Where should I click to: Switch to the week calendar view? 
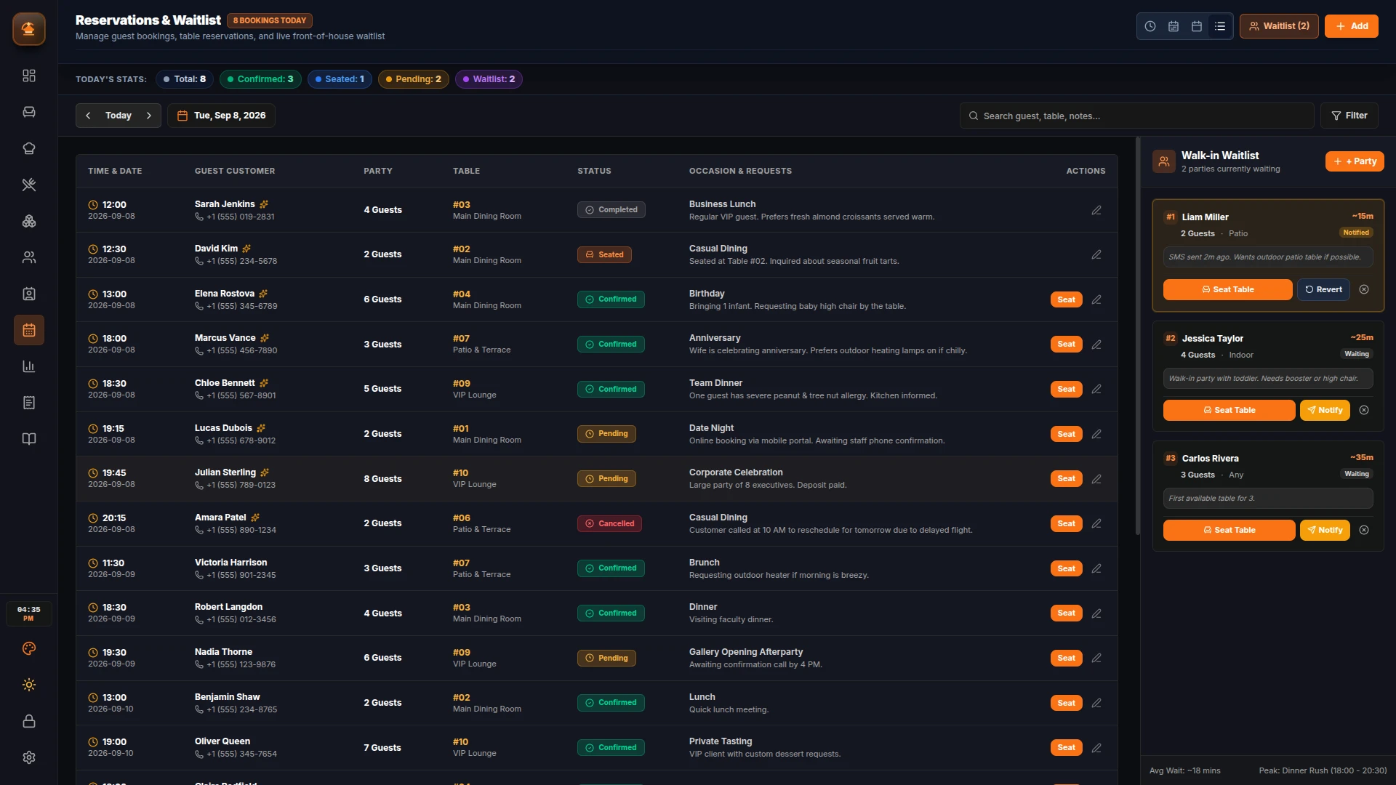tap(1174, 26)
